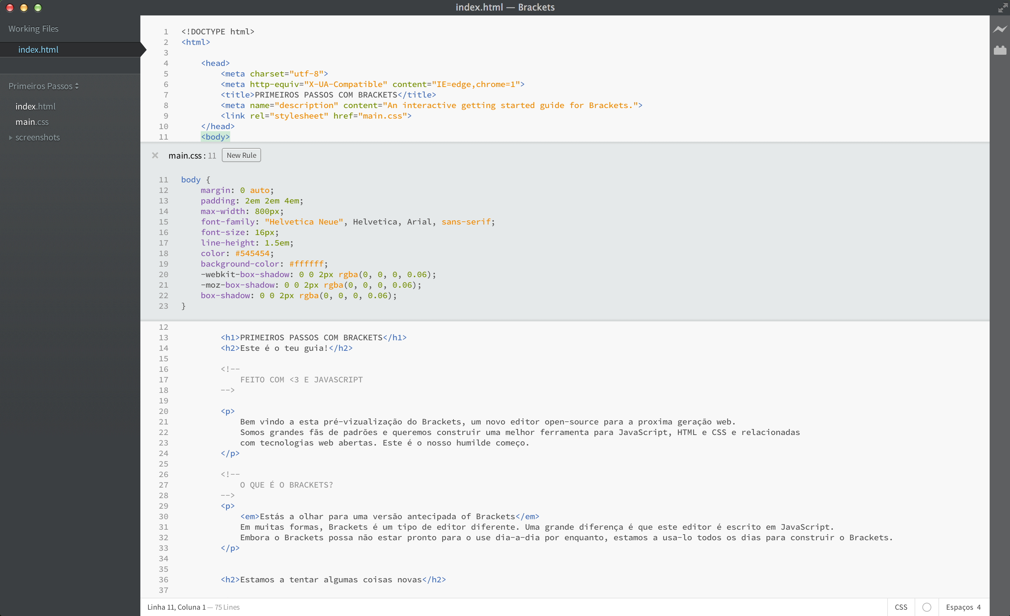Open index.html in the project tree

(35, 107)
